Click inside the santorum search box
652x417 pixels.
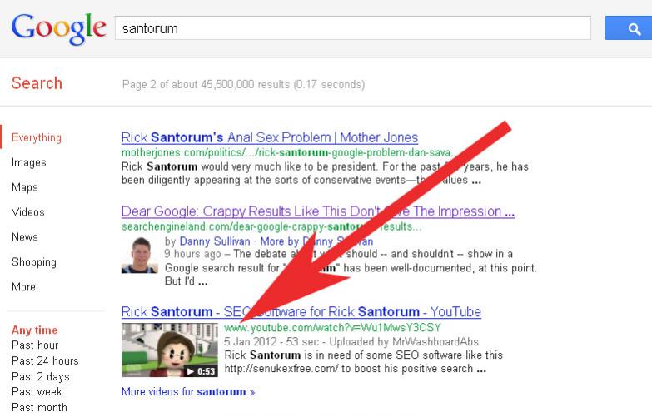point(352,28)
